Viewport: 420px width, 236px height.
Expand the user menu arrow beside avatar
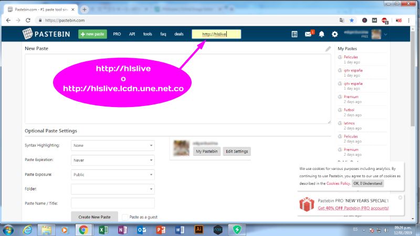[x=385, y=34]
